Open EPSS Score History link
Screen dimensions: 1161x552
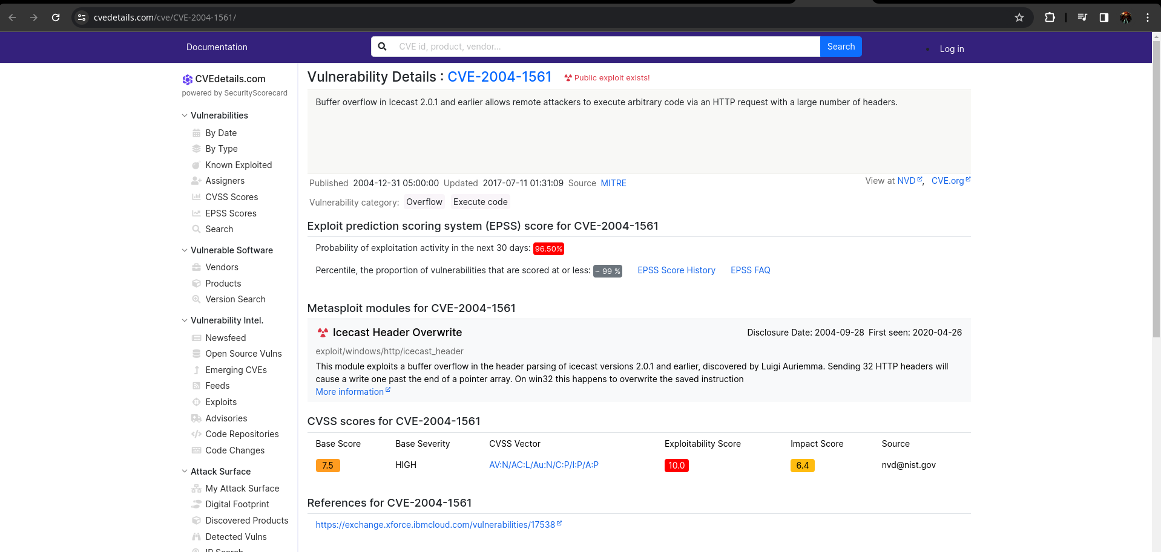pyautogui.click(x=676, y=270)
